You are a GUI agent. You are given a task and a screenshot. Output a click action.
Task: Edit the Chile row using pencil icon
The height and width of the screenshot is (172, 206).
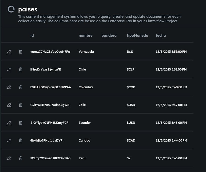pyautogui.click(x=9, y=70)
